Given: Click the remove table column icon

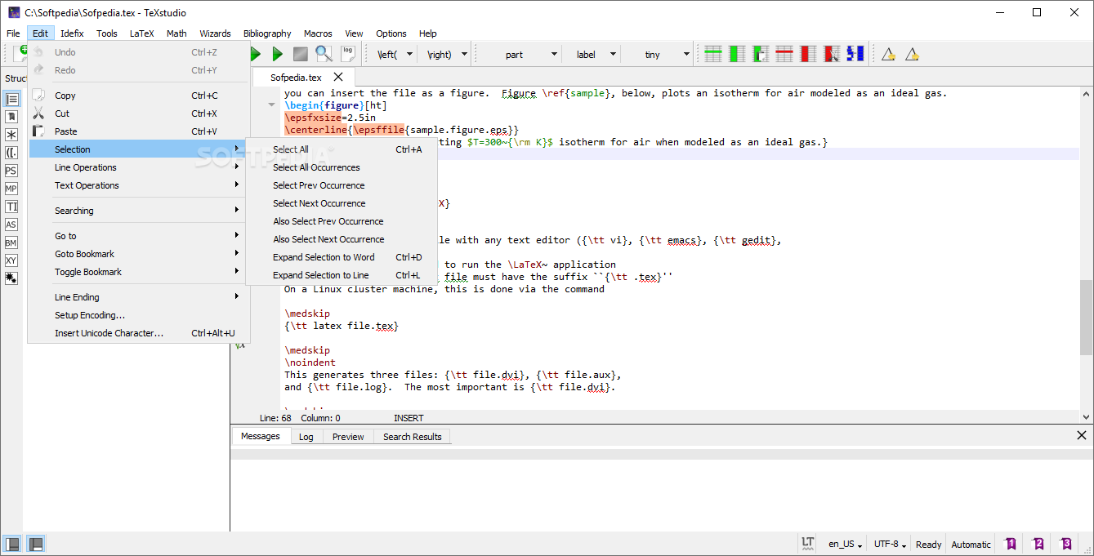Looking at the screenshot, I should coord(808,55).
